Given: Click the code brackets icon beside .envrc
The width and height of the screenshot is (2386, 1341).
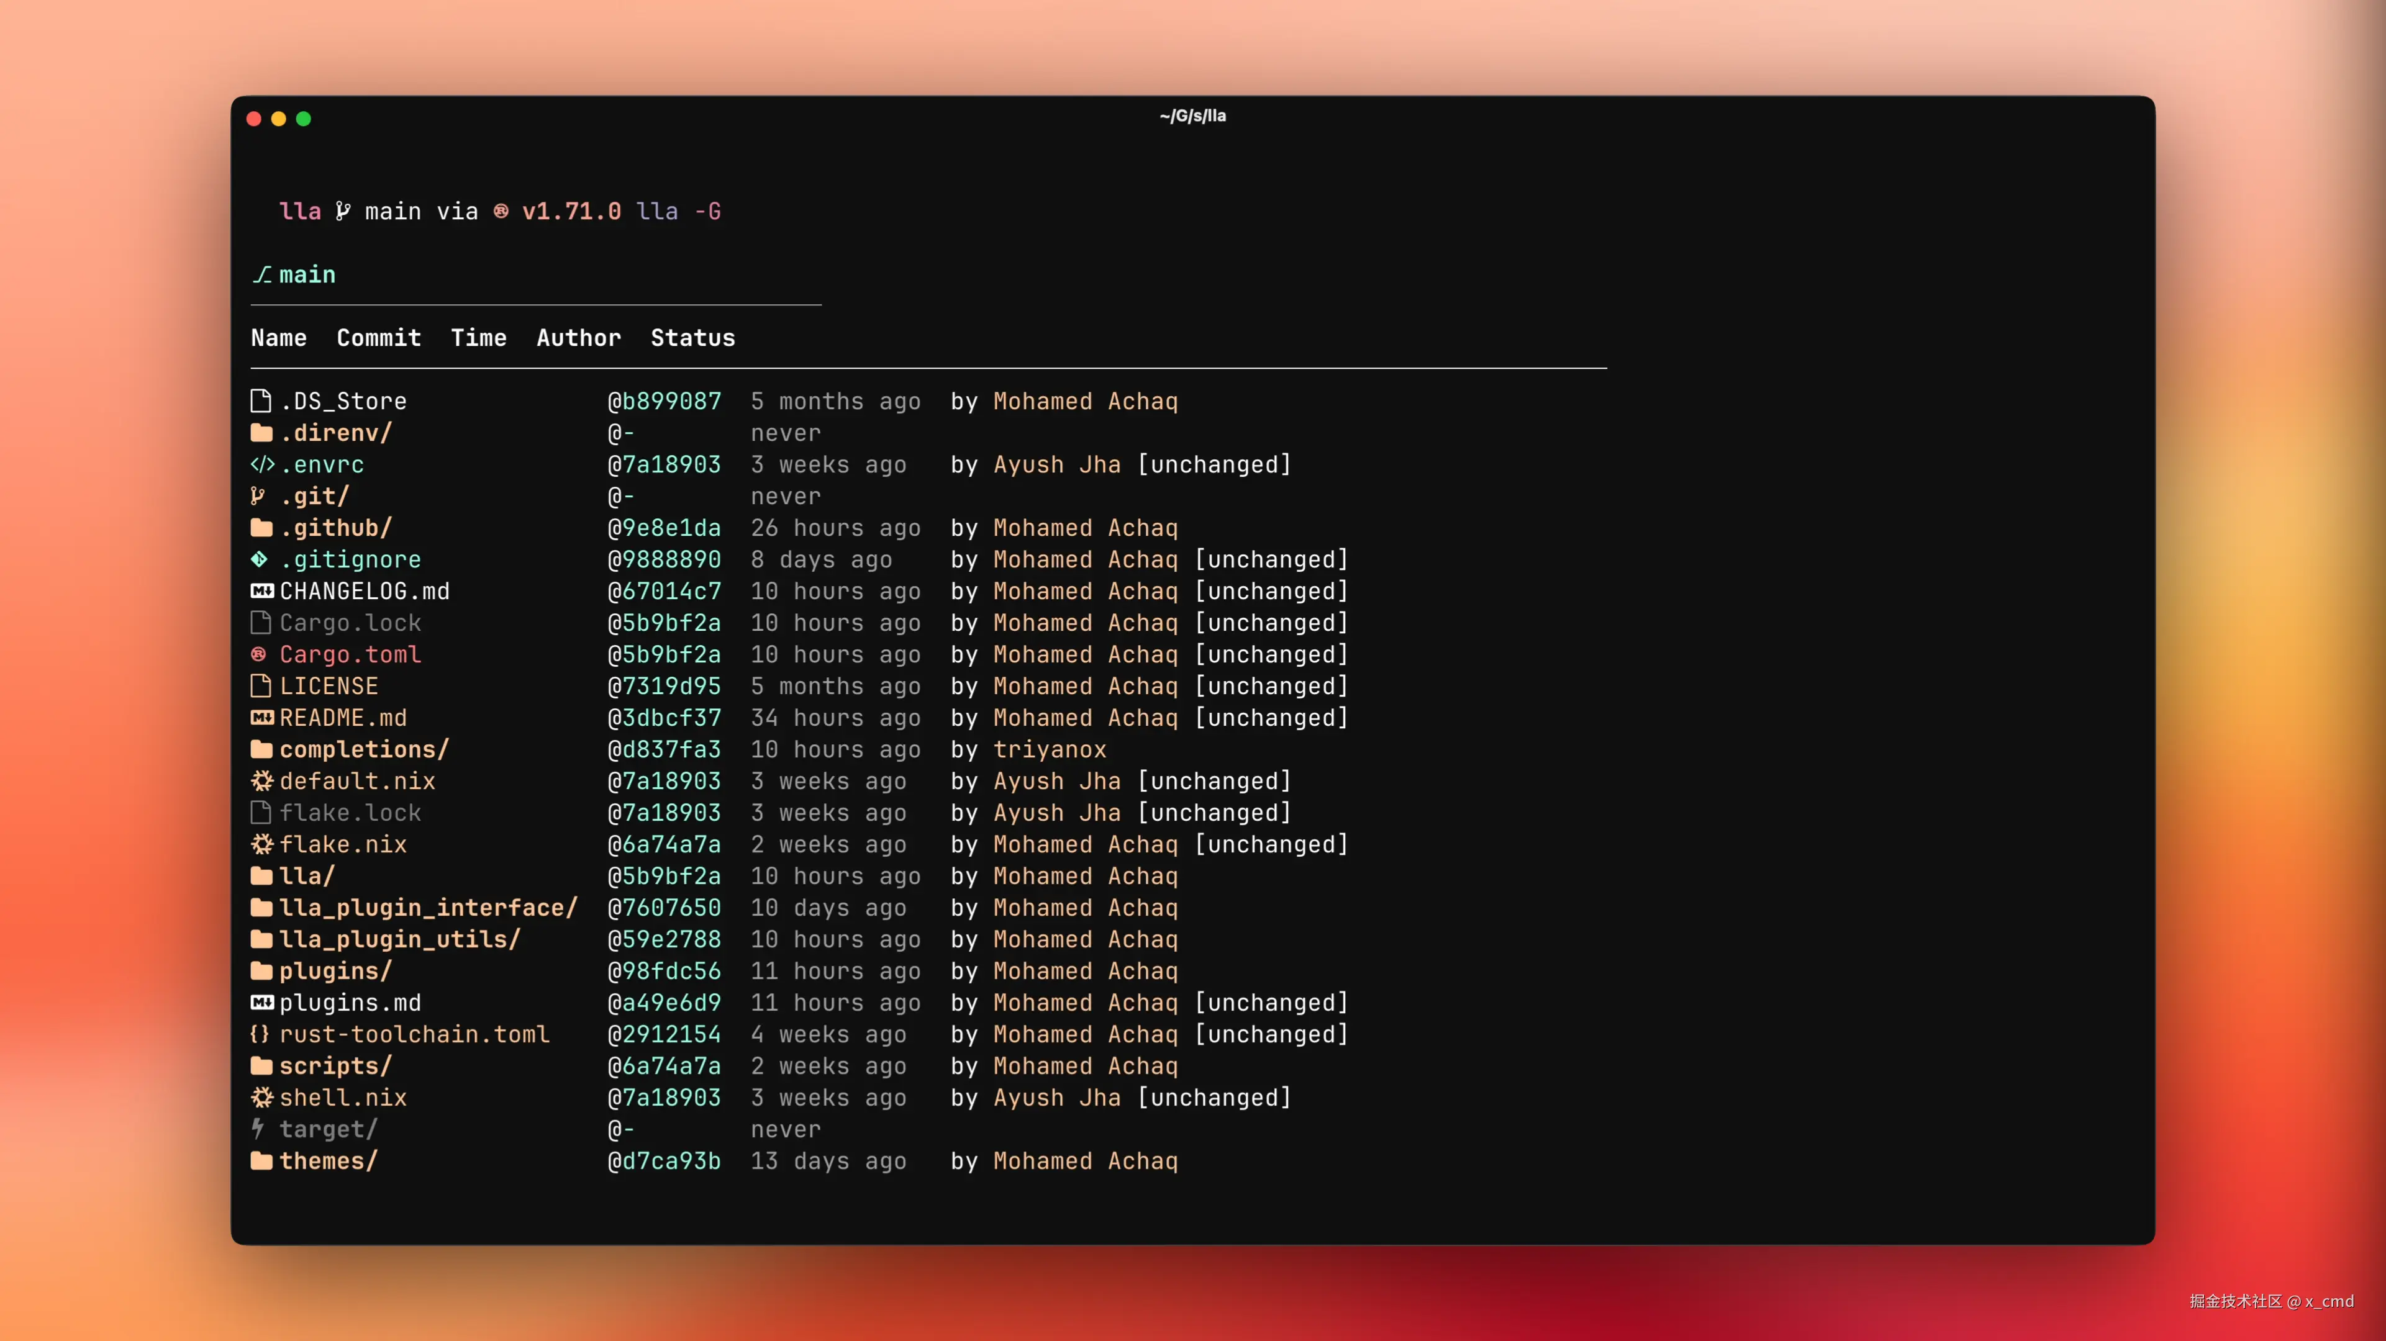Looking at the screenshot, I should click(262, 465).
